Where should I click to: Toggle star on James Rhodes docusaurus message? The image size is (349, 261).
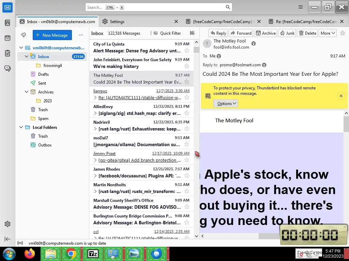(x=187, y=176)
